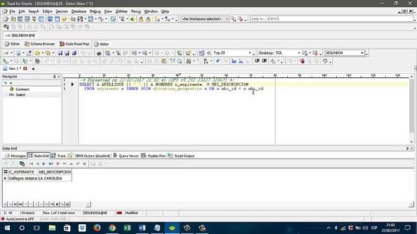Select the Comment item in Navigator
Image resolution: width=417 pixels, height=234 pixels.
(23, 90)
